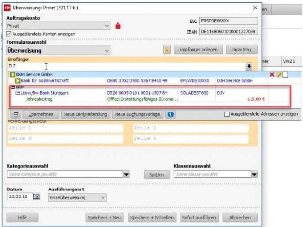Click the collapse-all minus button beside Übernehmen

(x=16, y=114)
